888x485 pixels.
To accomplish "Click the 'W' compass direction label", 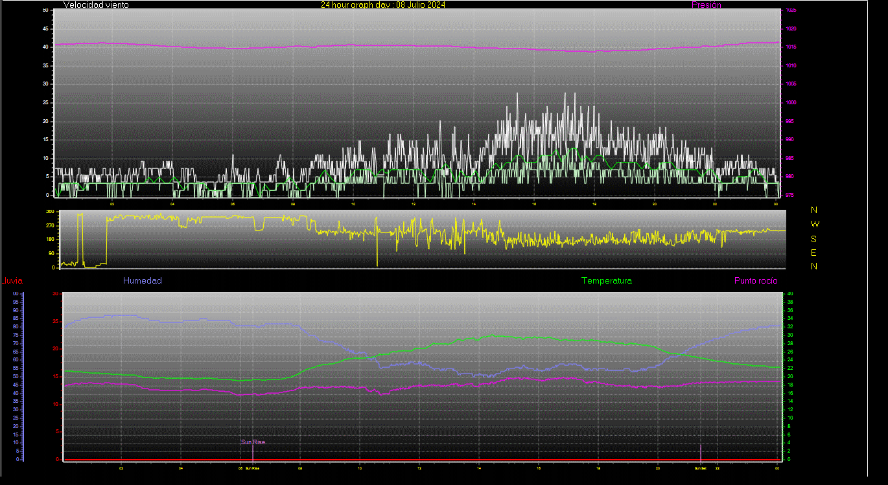I will click(x=815, y=224).
